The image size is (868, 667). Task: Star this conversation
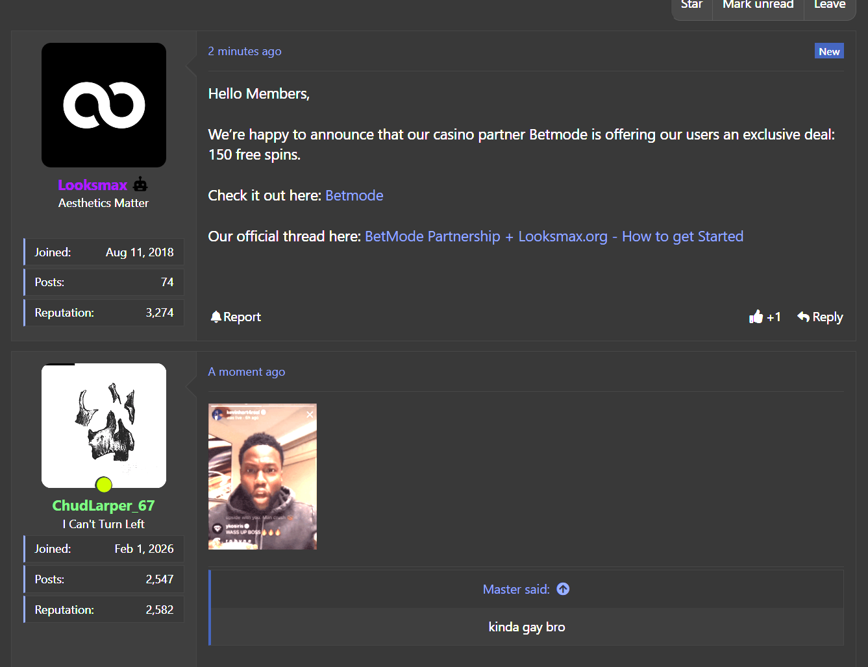point(691,5)
